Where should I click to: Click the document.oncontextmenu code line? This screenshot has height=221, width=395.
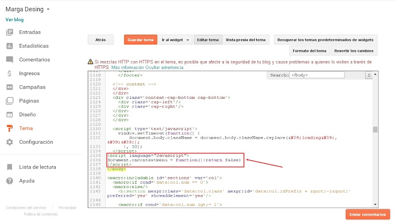[x=174, y=160]
